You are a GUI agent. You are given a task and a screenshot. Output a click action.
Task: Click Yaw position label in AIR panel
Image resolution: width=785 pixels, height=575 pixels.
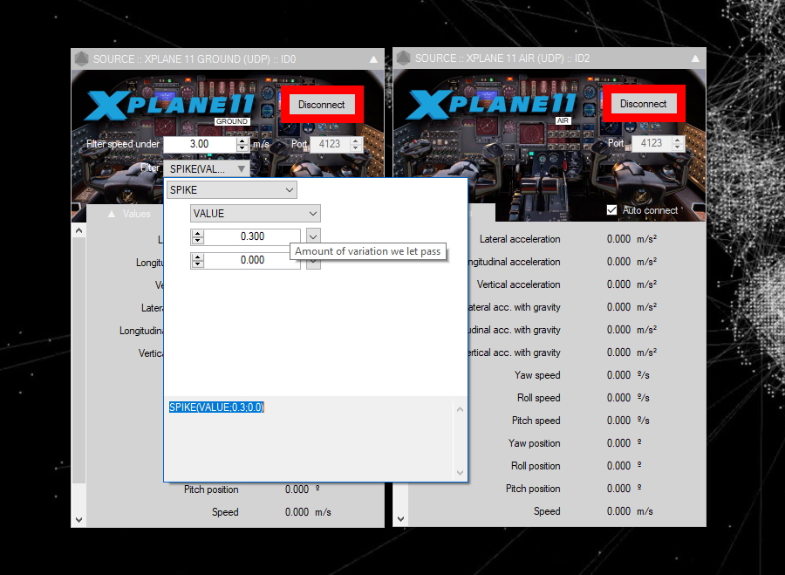click(x=534, y=443)
